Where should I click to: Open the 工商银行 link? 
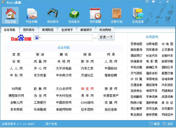(40, 103)
